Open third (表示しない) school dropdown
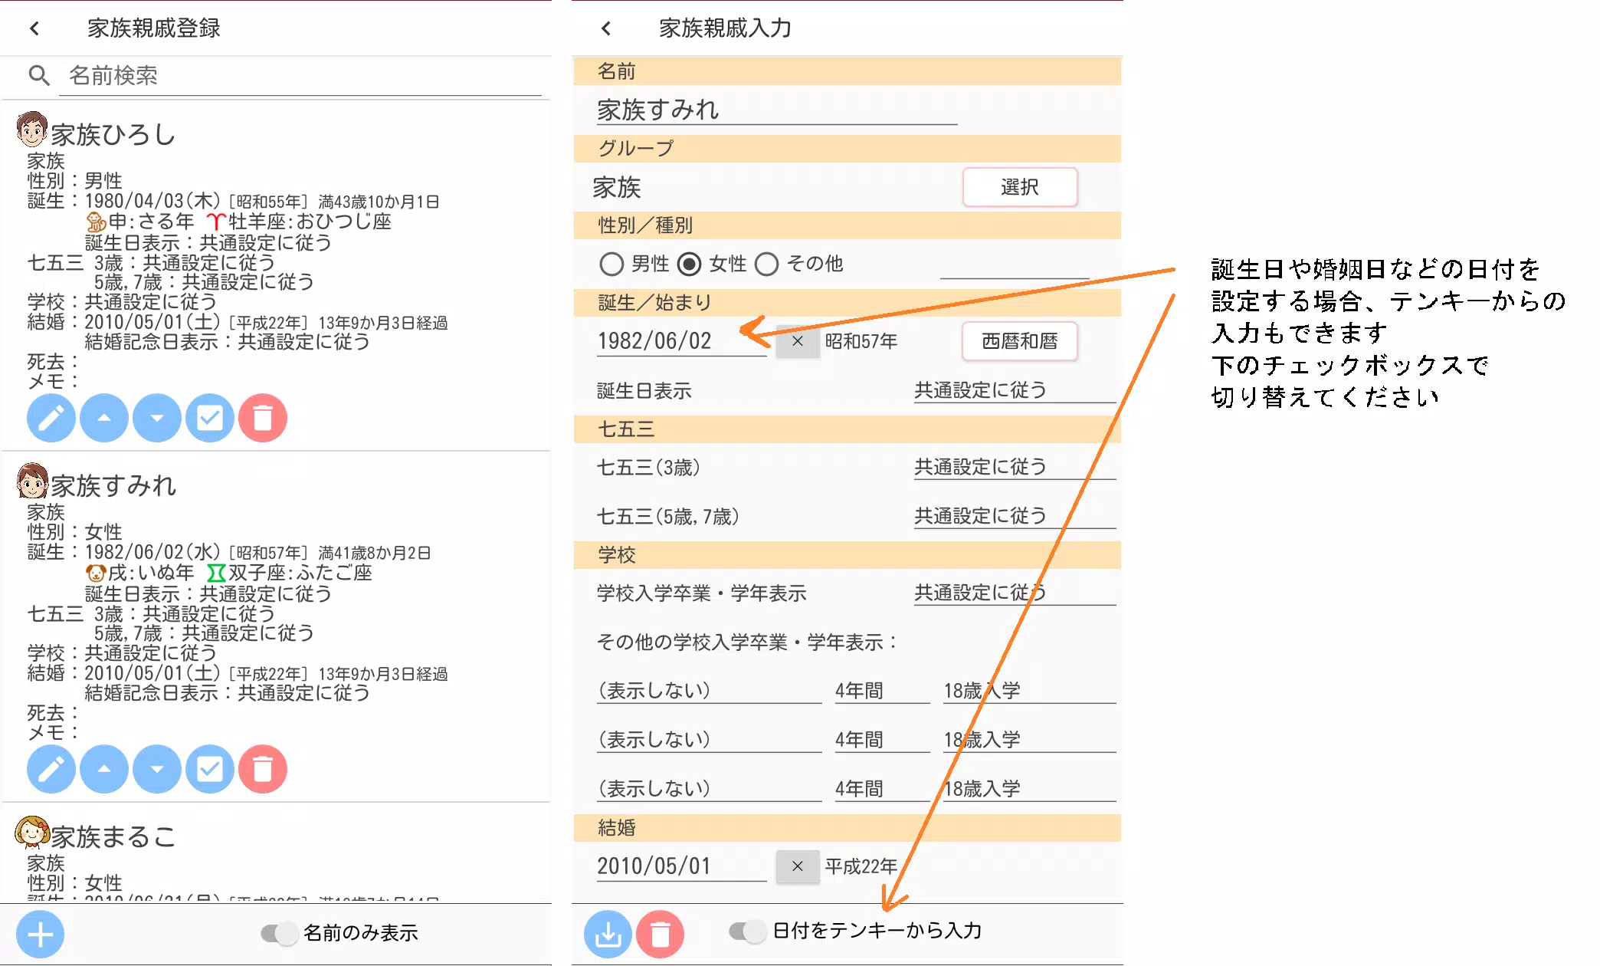Image resolution: width=1600 pixels, height=966 pixels. (x=709, y=788)
